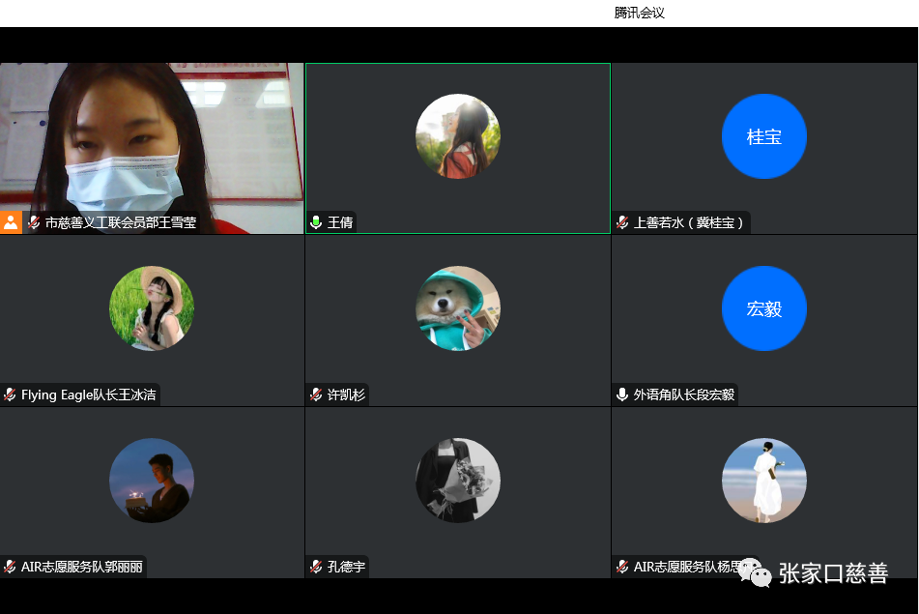
Task: Click muted mic icon next to 上善若水（冀桂宝）
Action: point(622,222)
